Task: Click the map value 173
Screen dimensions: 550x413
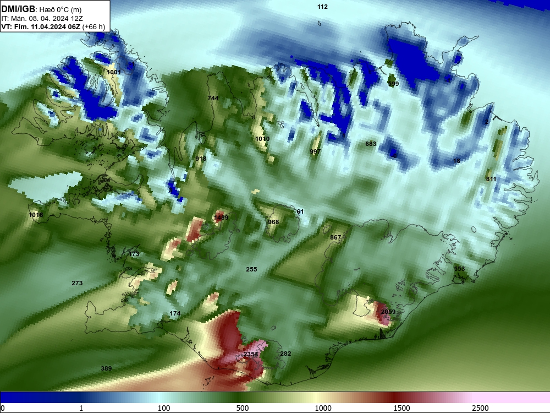Action: coord(134,254)
